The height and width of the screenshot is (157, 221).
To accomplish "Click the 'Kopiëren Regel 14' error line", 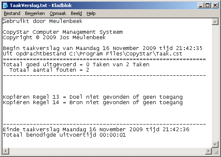I will point(93,102).
